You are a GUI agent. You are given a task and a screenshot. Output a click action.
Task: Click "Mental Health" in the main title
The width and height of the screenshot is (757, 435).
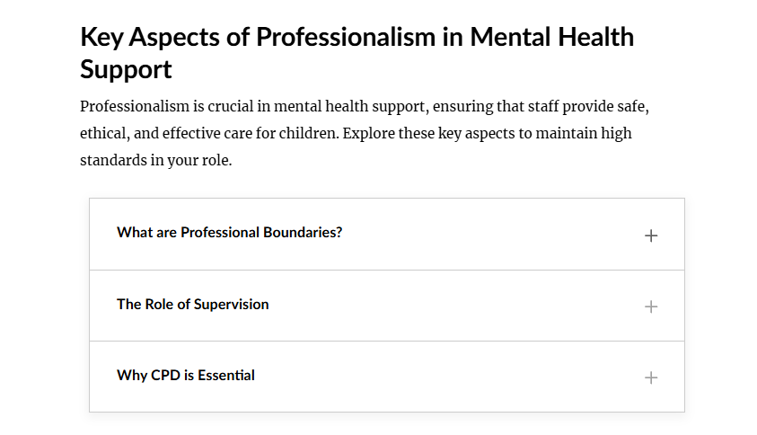(x=552, y=37)
